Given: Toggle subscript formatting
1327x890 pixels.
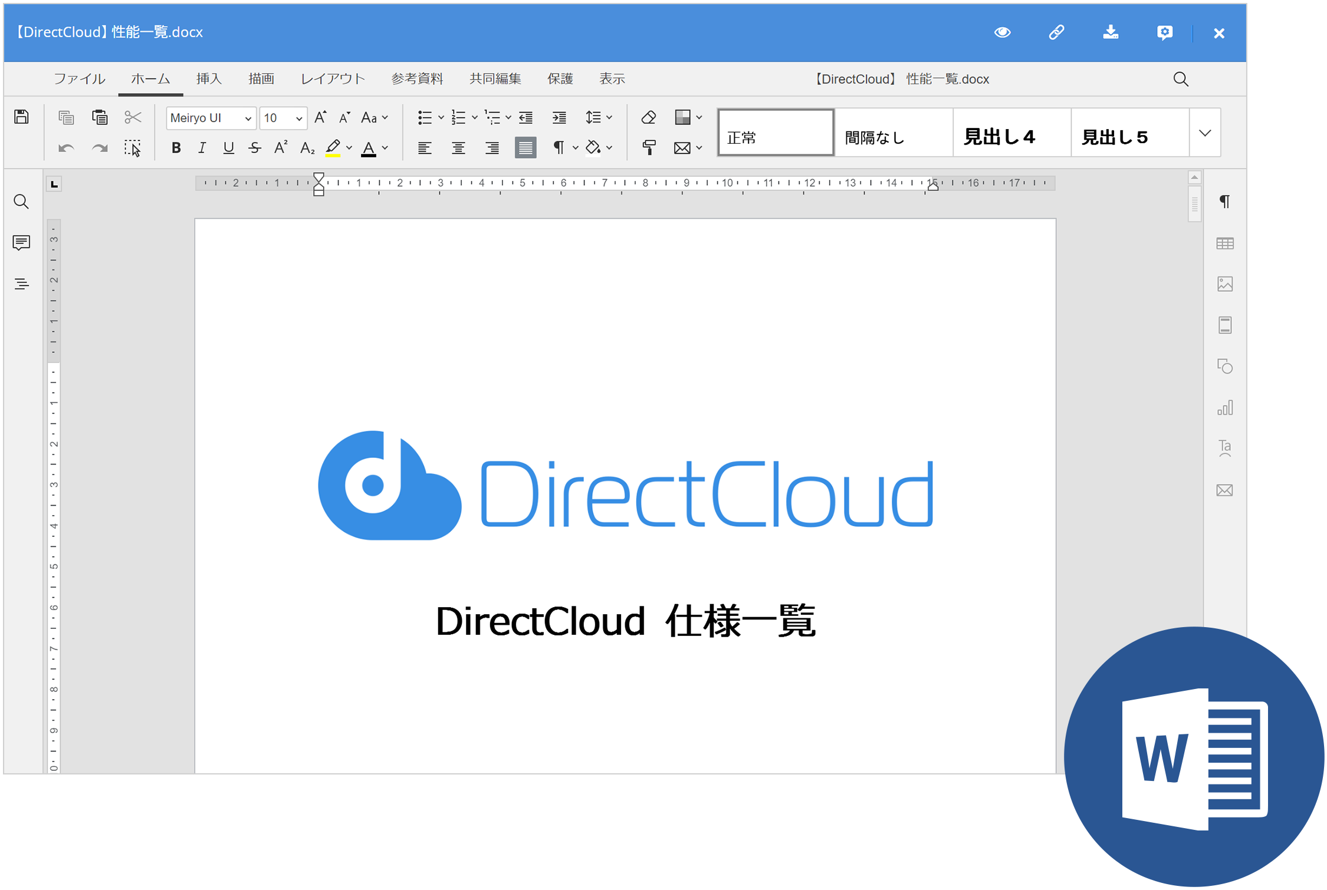Looking at the screenshot, I should [x=307, y=148].
